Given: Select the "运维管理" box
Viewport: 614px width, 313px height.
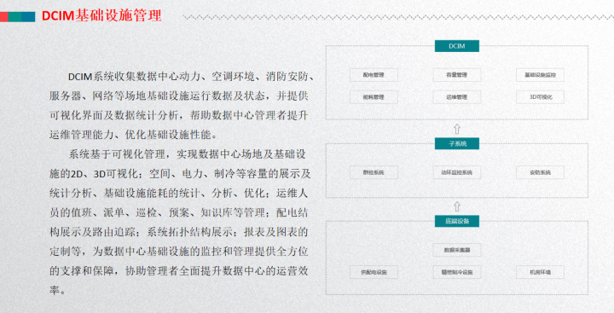Looking at the screenshot, I should pos(456,96).
